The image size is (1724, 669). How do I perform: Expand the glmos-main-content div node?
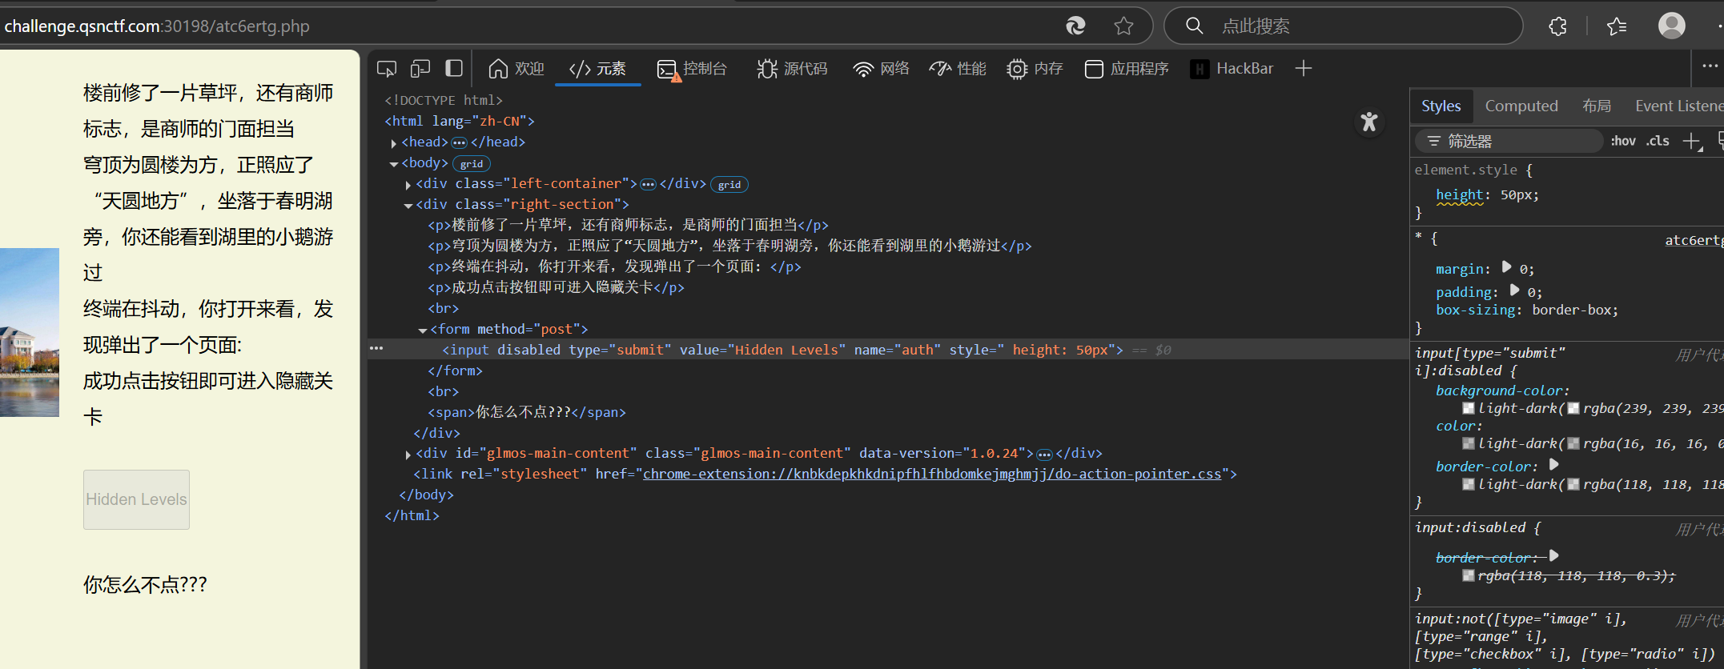click(x=408, y=455)
